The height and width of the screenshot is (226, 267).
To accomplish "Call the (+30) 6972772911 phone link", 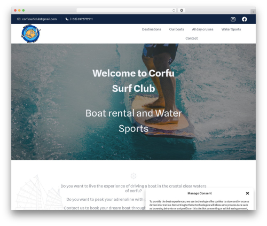I will tap(81, 19).
